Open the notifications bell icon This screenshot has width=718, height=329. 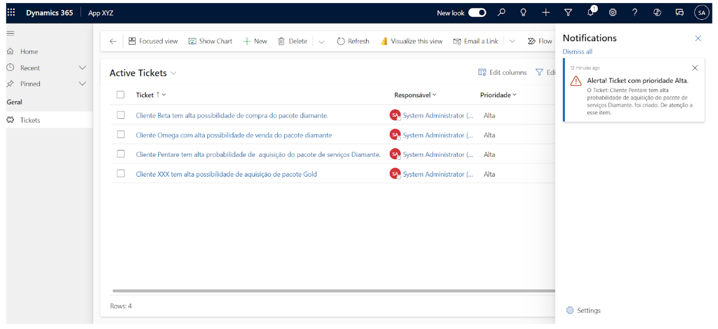590,12
